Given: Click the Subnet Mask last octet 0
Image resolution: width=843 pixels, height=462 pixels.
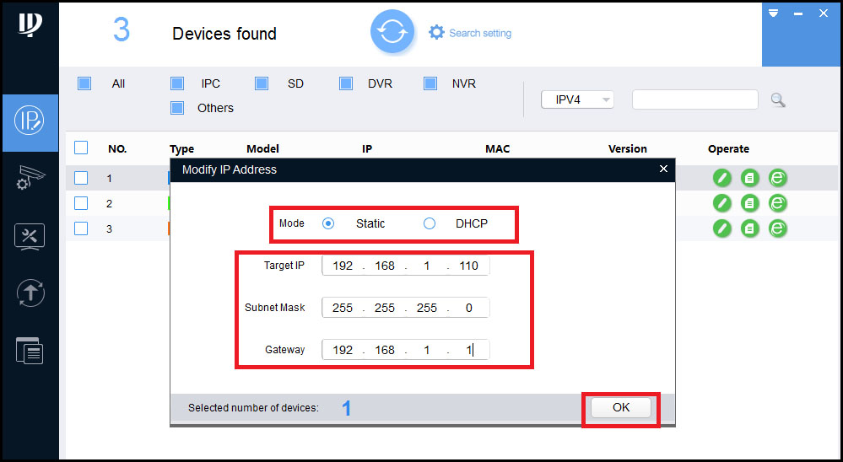Looking at the screenshot, I should coord(469,308).
